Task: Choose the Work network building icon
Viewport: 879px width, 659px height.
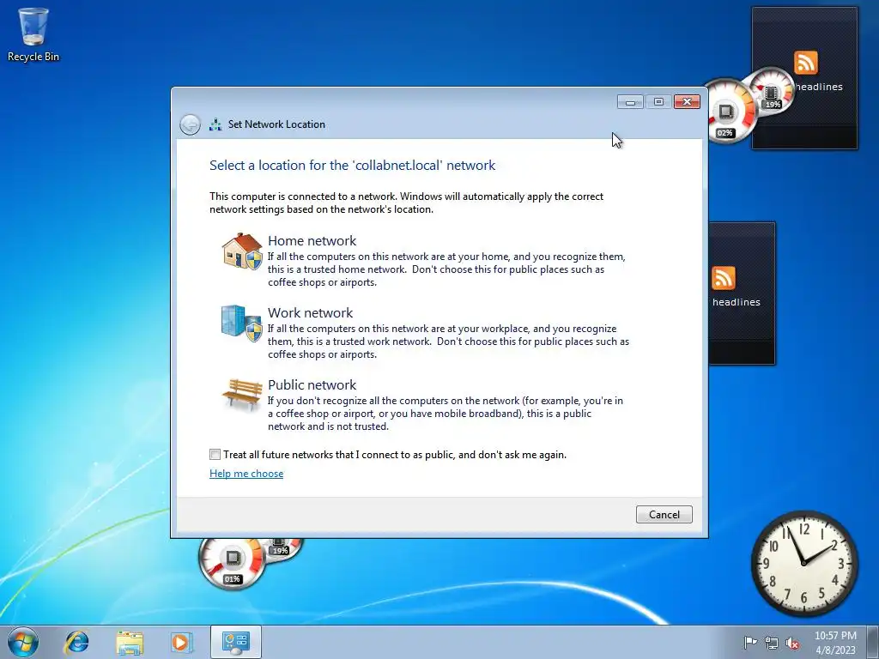Action: pos(241,323)
